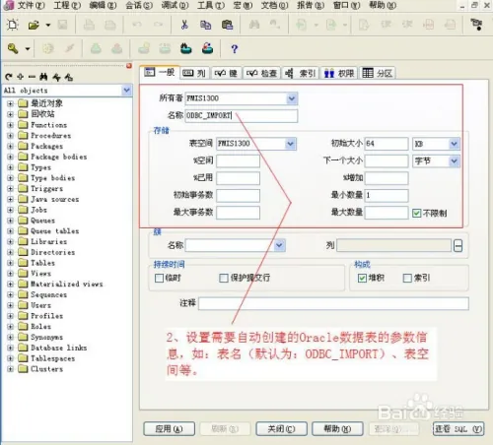
Task: Select the Java sources folder
Action: (55, 199)
